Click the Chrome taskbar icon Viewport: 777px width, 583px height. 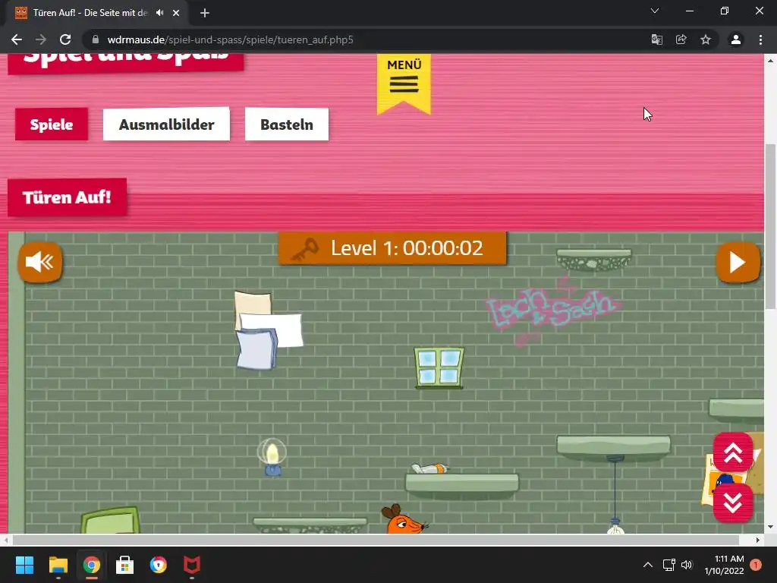(x=92, y=565)
